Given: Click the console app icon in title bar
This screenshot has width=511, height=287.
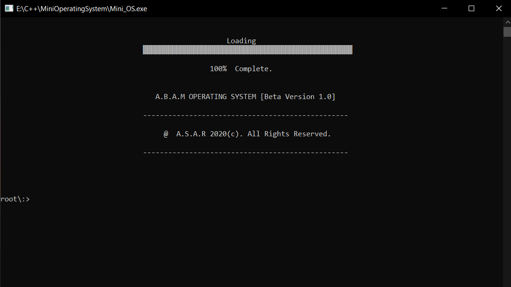Looking at the screenshot, I should [9, 8].
